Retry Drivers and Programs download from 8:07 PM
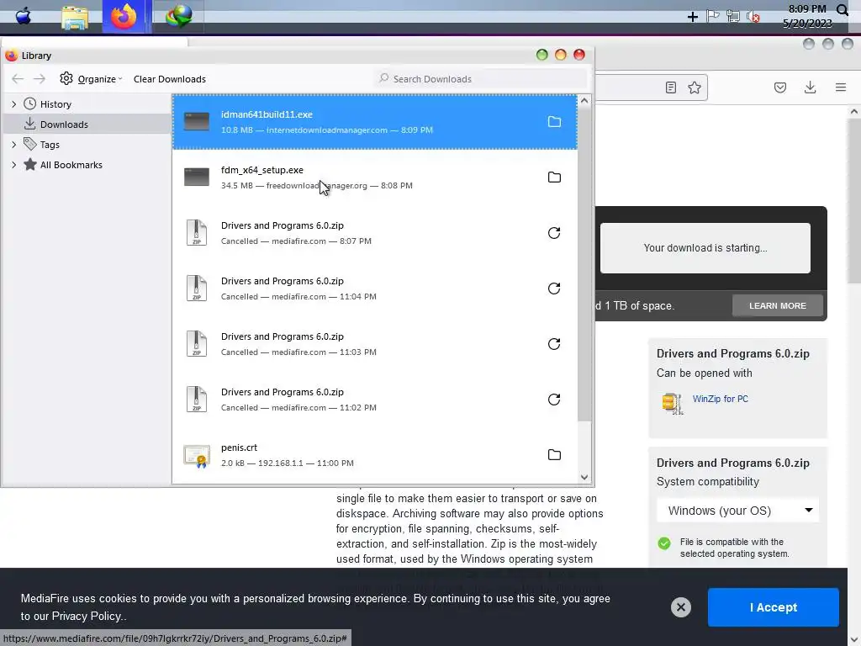 (x=554, y=233)
